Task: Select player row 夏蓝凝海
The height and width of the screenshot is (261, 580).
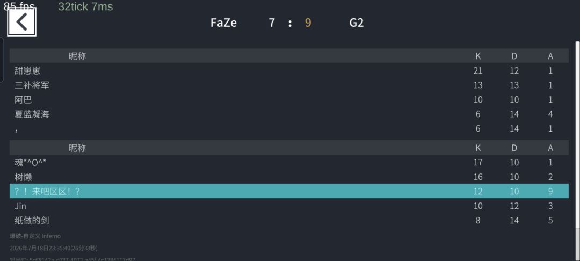Action: click(x=289, y=114)
